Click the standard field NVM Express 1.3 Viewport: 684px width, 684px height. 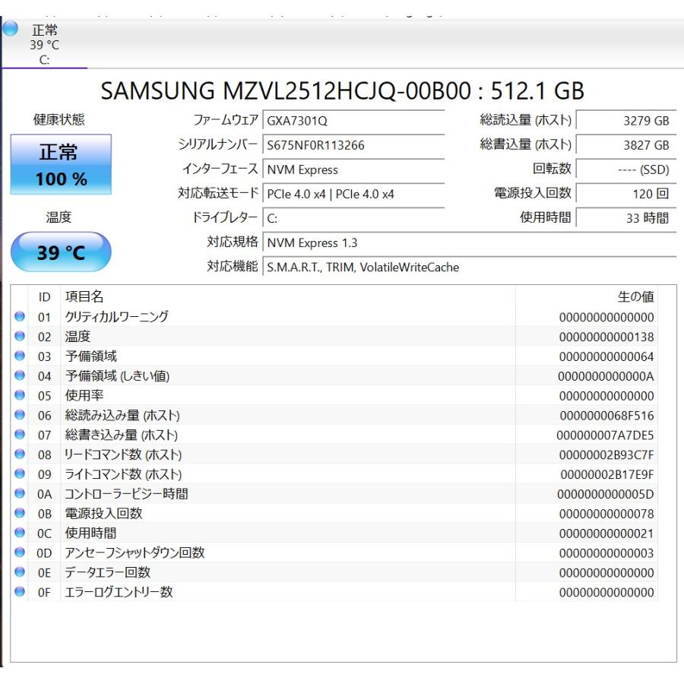pyautogui.click(x=470, y=242)
